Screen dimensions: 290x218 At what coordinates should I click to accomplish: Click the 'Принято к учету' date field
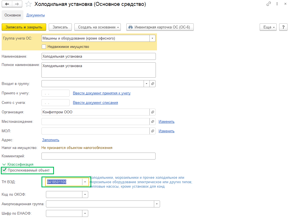[x=55, y=93]
